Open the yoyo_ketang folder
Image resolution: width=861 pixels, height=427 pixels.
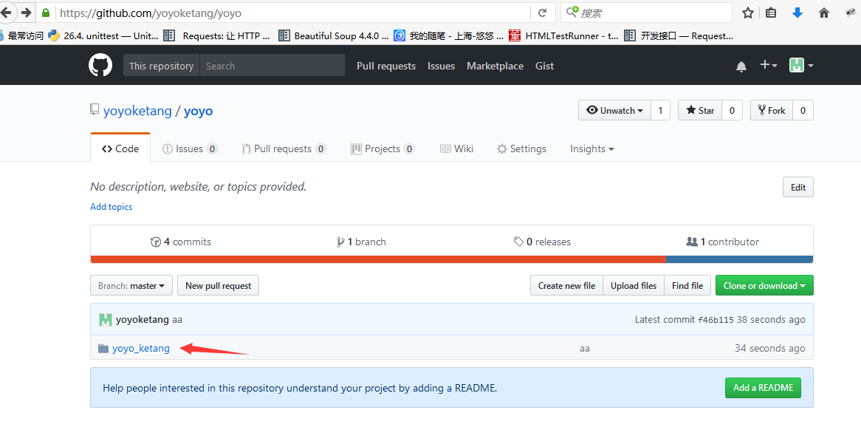pos(140,348)
